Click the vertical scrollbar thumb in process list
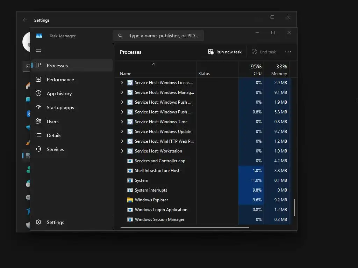 pyautogui.click(x=294, y=207)
